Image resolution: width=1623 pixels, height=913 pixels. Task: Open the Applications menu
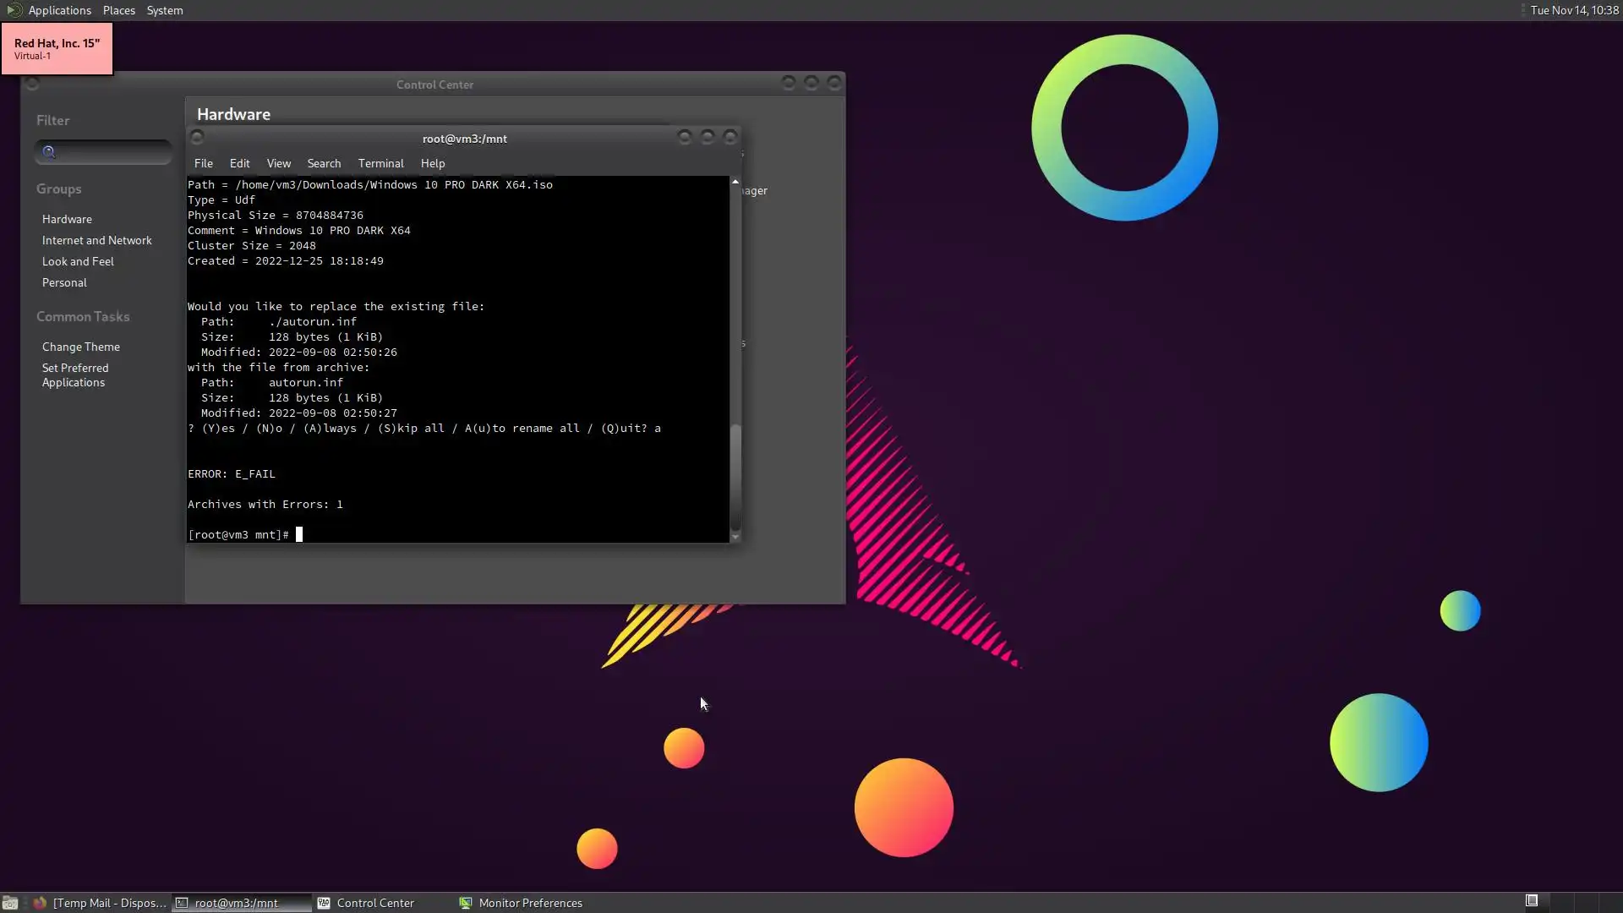[59, 10]
